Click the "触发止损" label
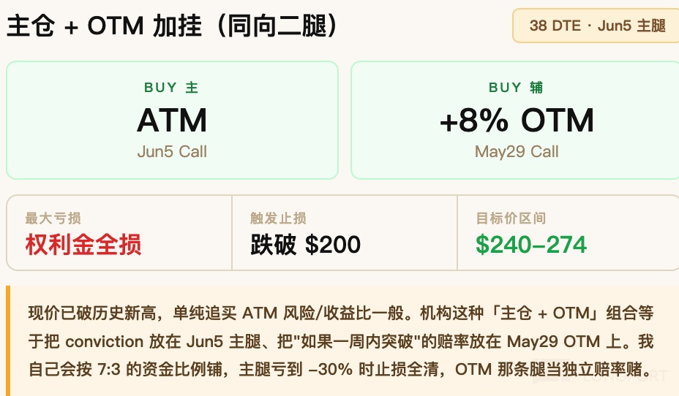This screenshot has height=396, width=679. 278,218
